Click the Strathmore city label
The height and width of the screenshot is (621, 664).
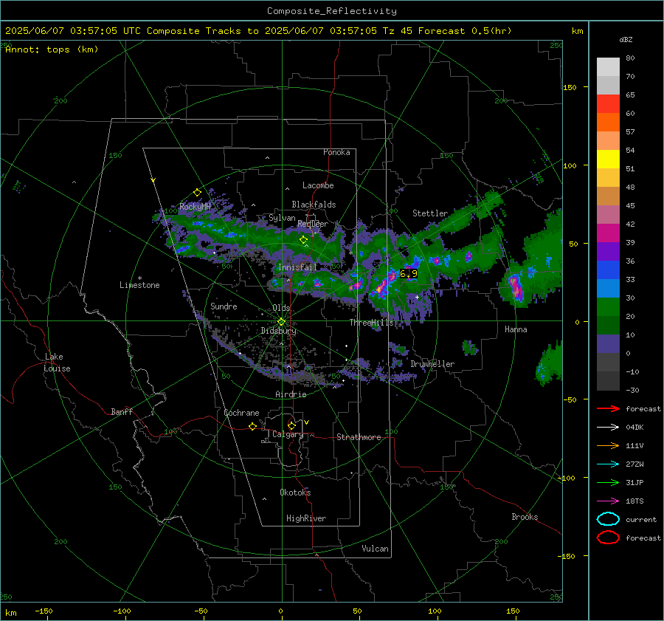(x=359, y=437)
